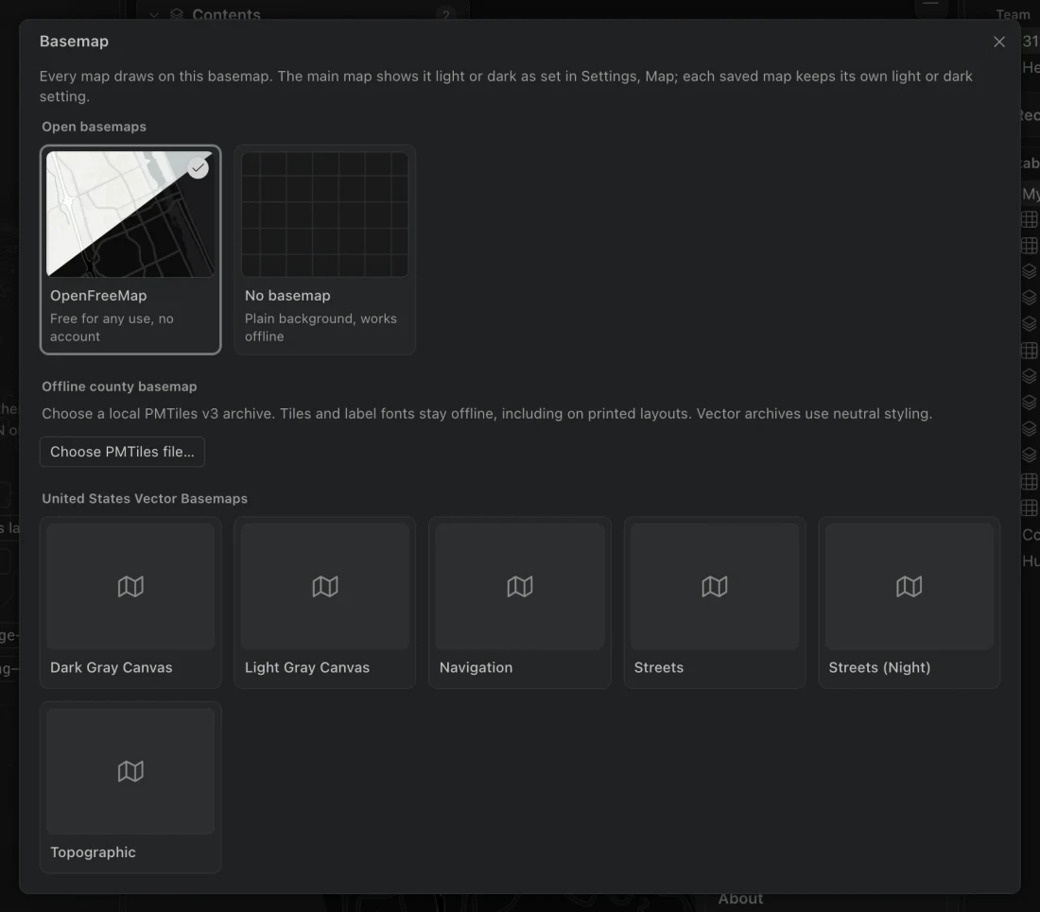1040x912 pixels.
Task: Click the "Offline county basemap" heading
Action: click(x=119, y=387)
